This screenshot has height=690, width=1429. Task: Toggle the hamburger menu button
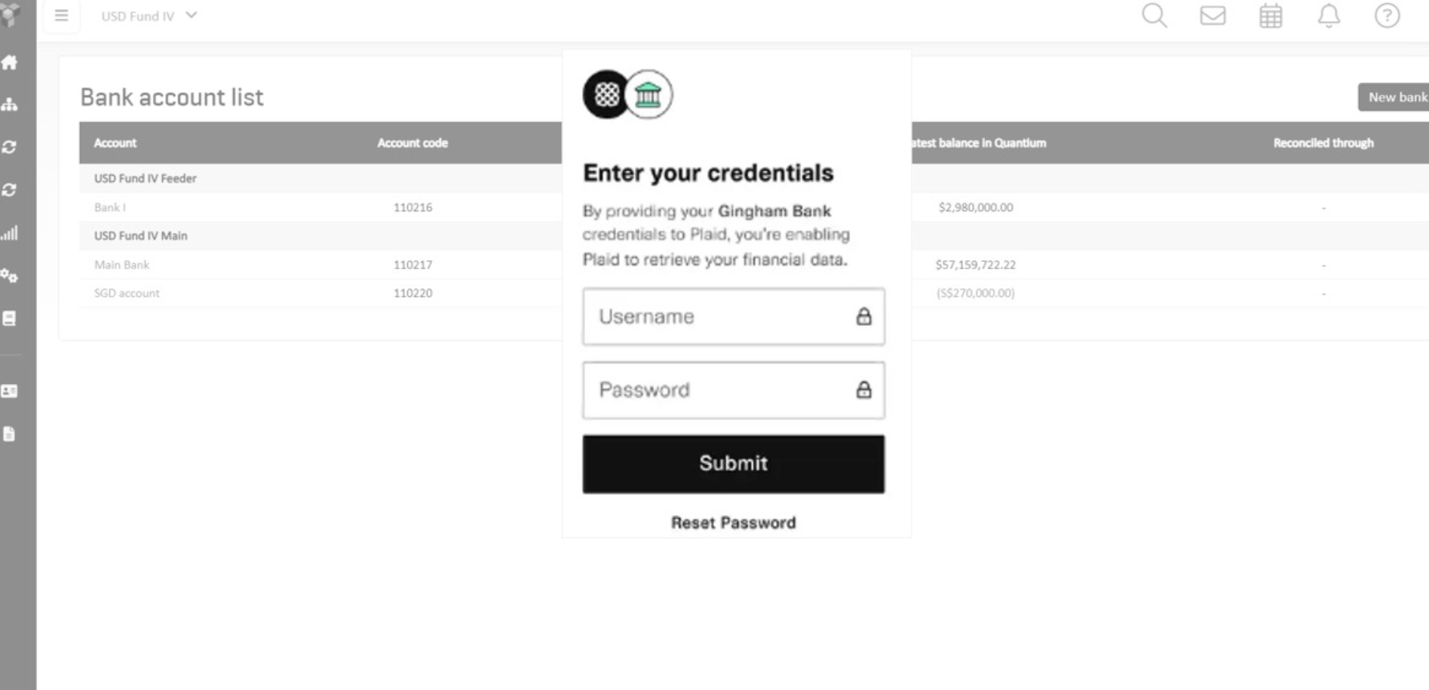(62, 16)
